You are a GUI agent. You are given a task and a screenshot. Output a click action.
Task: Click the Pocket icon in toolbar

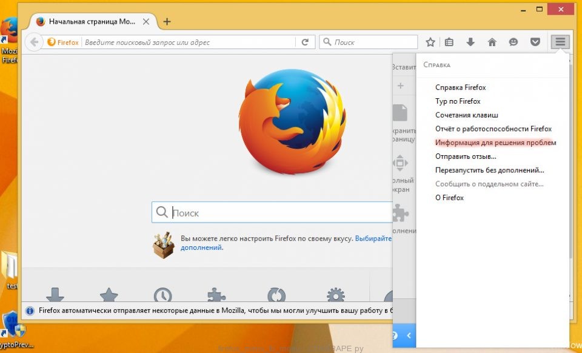[x=535, y=42]
